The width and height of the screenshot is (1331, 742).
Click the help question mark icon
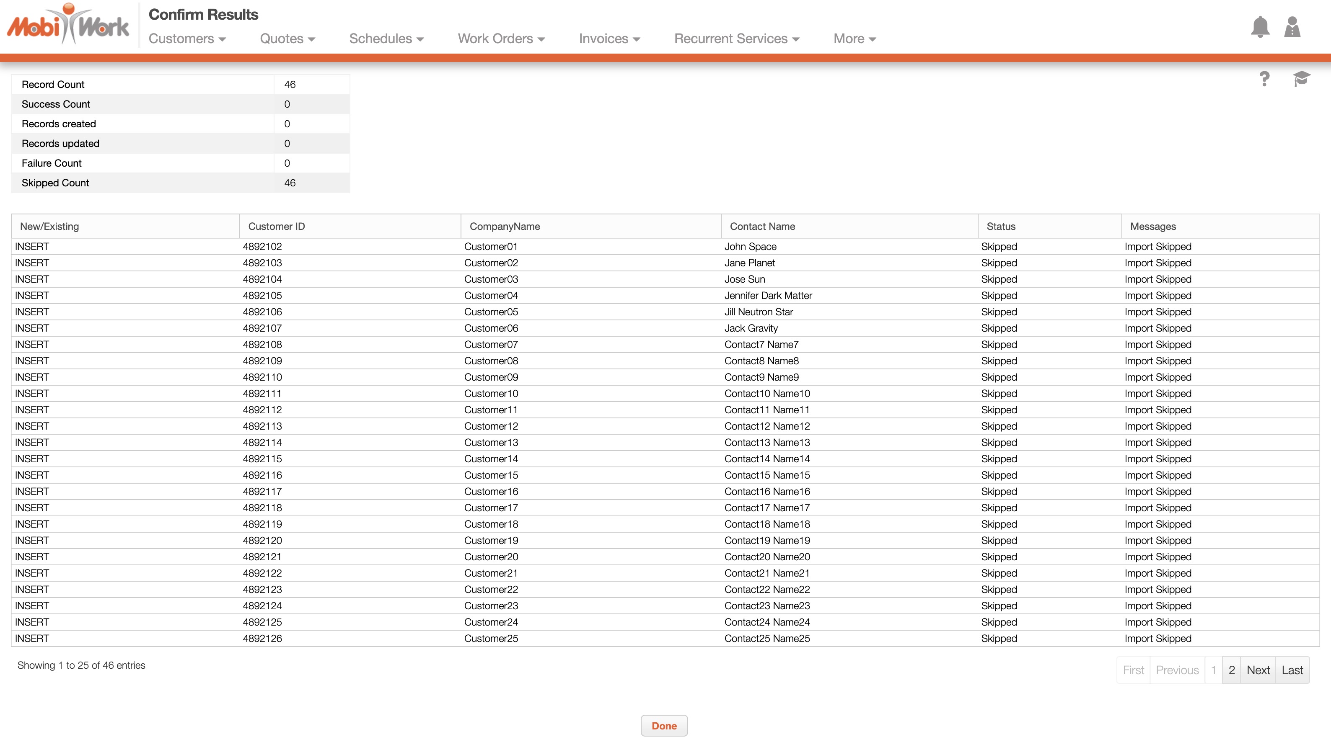1264,79
